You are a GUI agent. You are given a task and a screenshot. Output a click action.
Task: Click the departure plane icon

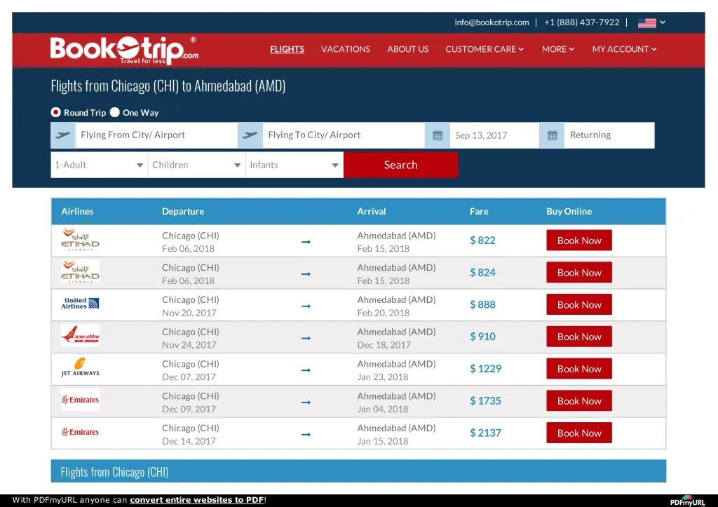[x=62, y=135]
